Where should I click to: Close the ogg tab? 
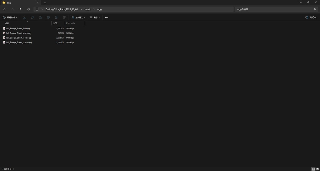38,3
